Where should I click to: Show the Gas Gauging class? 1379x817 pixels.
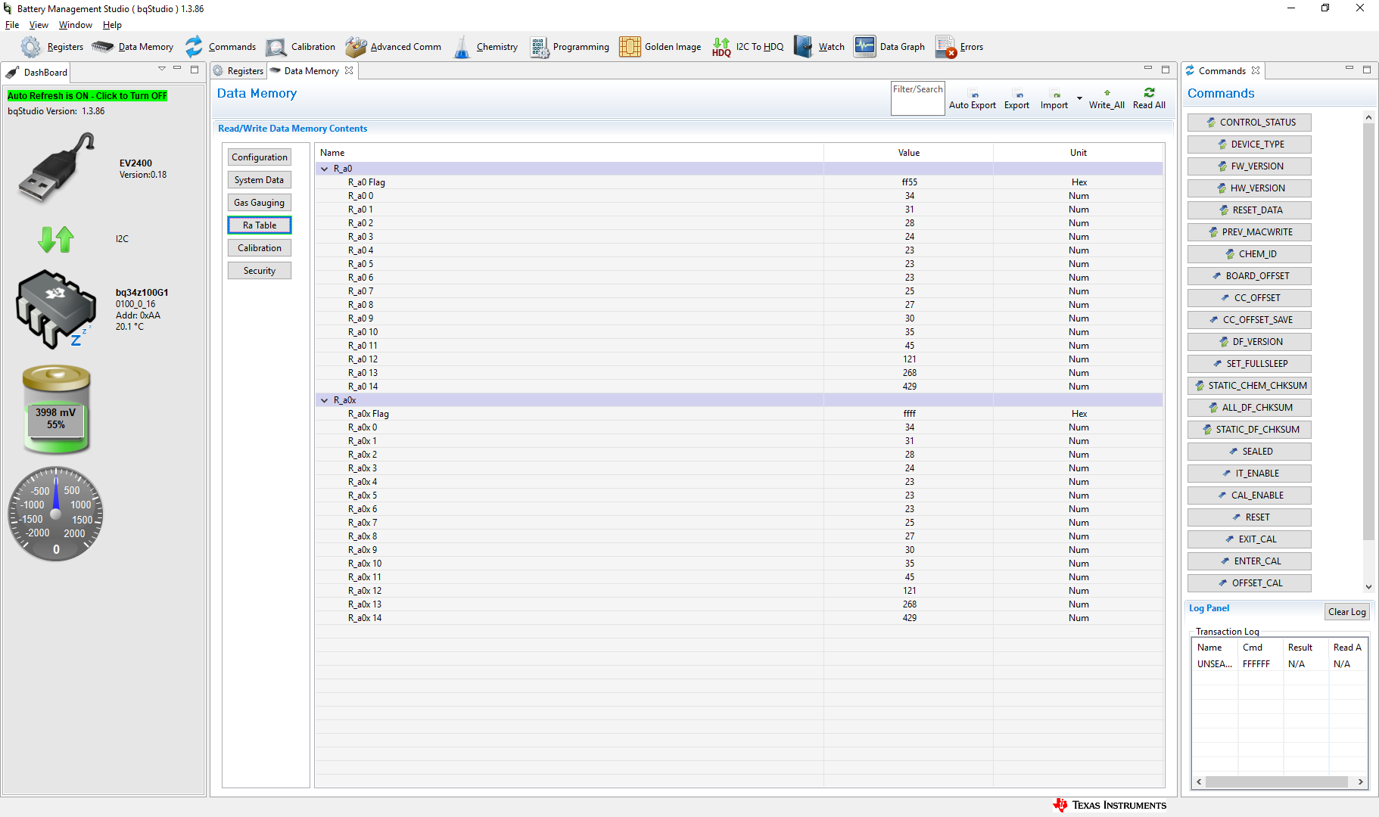click(260, 203)
